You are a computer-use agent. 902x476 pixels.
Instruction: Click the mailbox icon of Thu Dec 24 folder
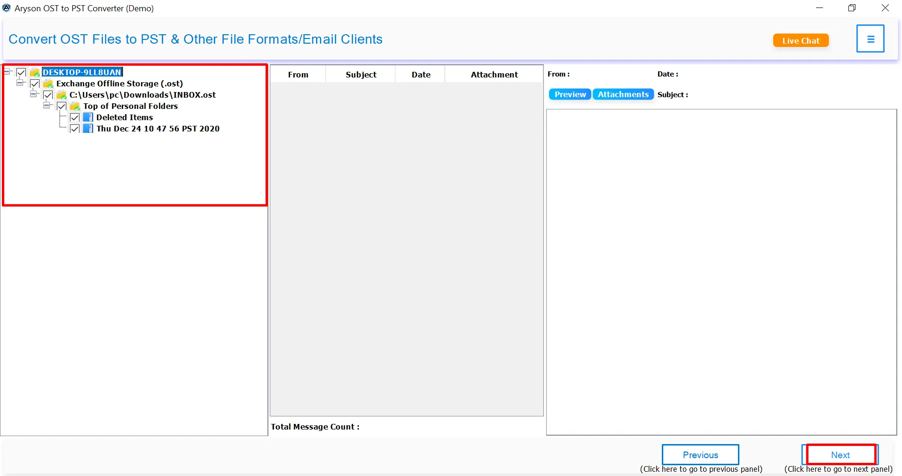(x=88, y=129)
